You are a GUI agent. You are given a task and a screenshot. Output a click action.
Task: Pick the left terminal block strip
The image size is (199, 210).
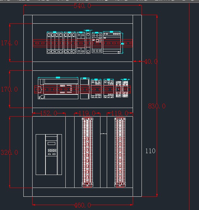[87, 152]
